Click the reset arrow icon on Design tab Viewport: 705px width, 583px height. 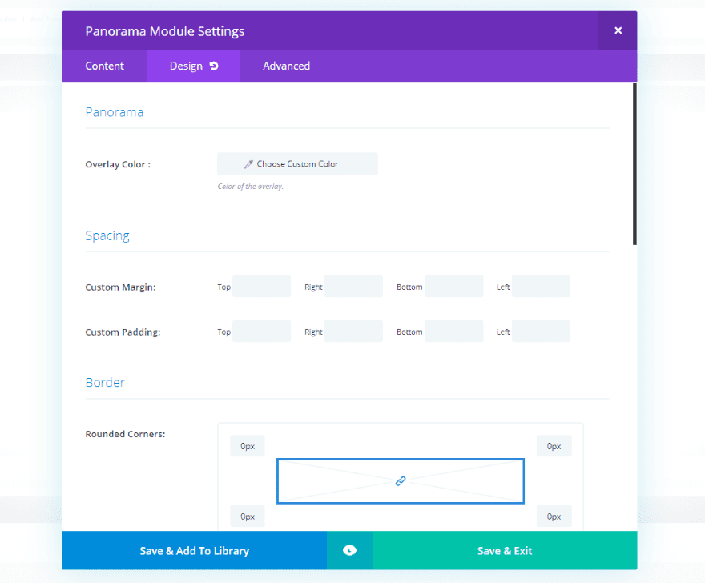click(214, 66)
